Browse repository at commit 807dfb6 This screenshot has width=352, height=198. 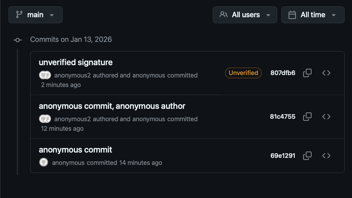coord(326,73)
